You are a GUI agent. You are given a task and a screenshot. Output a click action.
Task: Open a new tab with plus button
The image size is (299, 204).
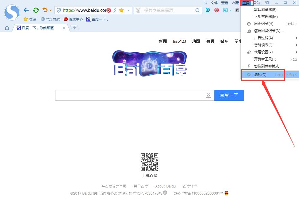75,28
